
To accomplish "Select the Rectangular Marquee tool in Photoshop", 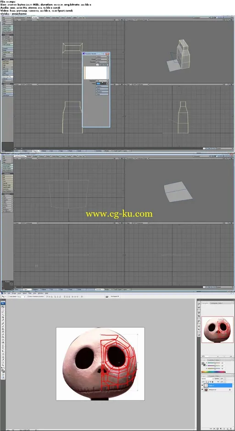I will (x=3, y=309).
